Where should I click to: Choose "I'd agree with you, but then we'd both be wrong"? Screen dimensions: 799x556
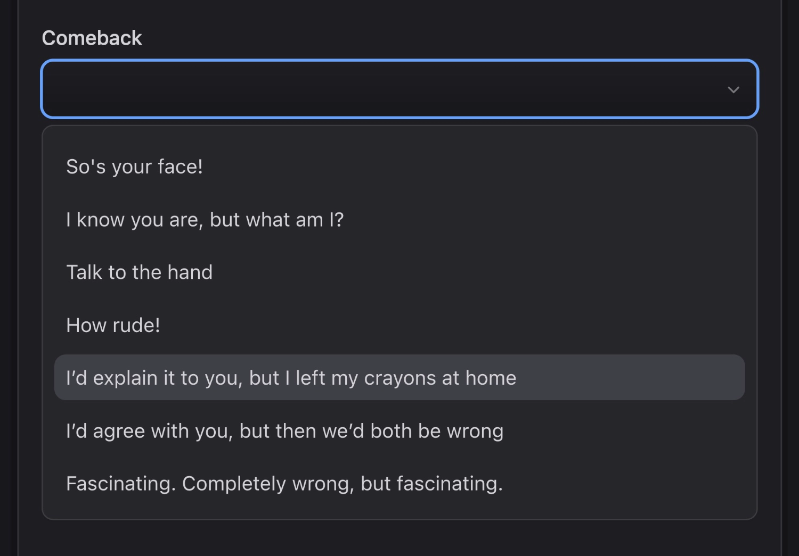point(284,430)
